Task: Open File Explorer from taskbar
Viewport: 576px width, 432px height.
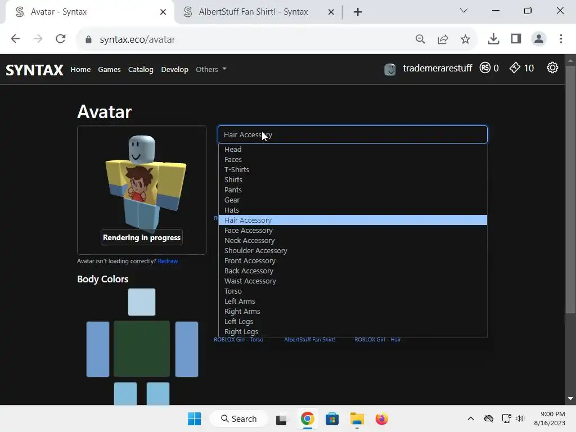Action: tap(357, 418)
